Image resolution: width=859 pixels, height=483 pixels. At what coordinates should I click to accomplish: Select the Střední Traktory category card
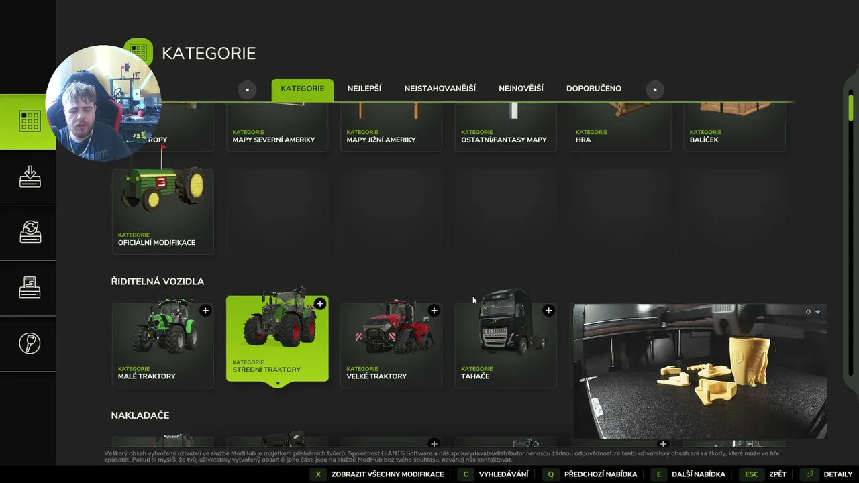pyautogui.click(x=277, y=339)
